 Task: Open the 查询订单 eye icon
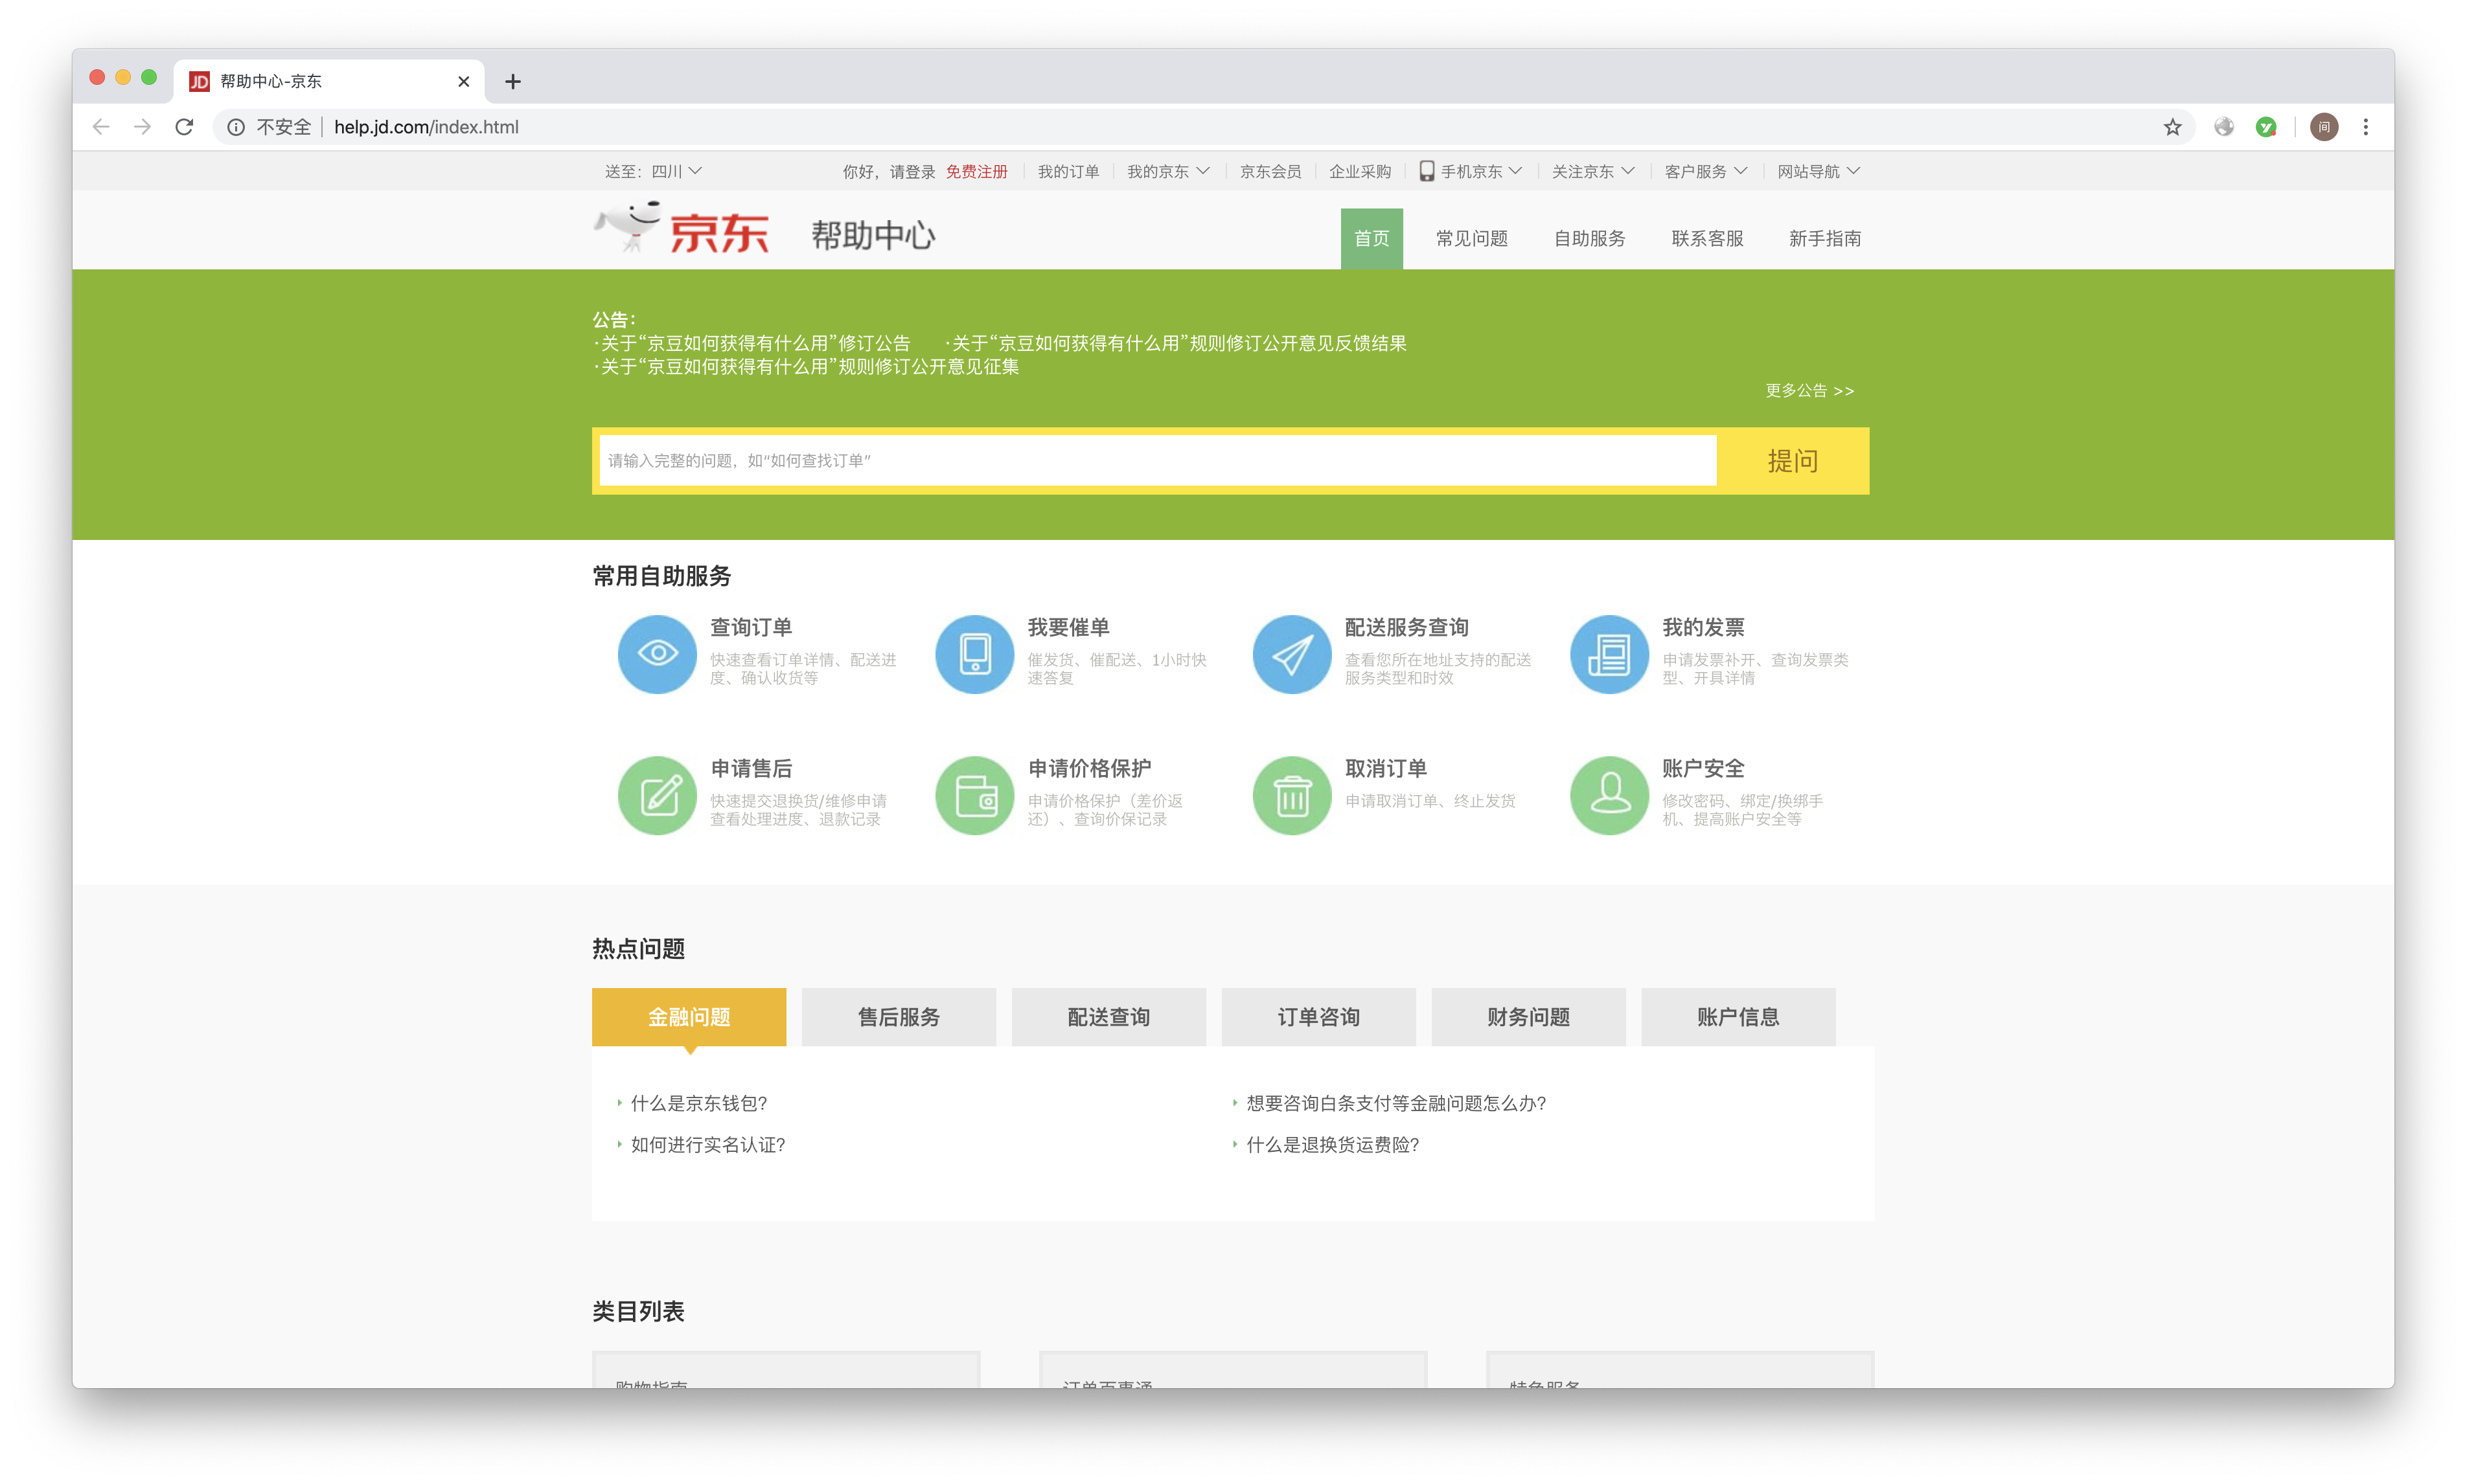(x=656, y=654)
